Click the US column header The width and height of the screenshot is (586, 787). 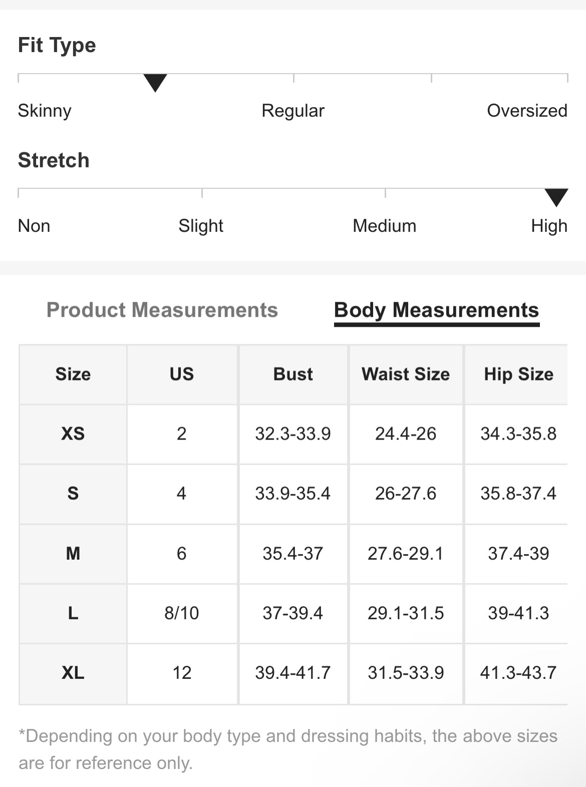pyautogui.click(x=182, y=374)
